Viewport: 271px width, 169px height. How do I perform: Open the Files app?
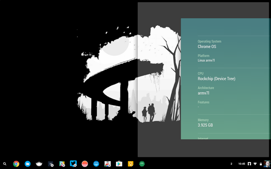tap(28, 164)
